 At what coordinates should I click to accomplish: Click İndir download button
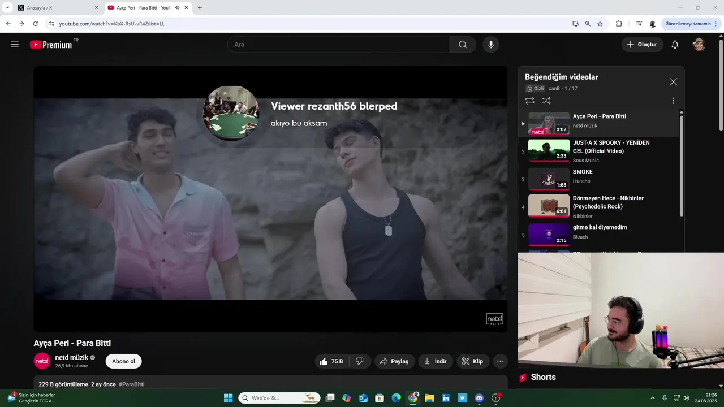point(436,361)
